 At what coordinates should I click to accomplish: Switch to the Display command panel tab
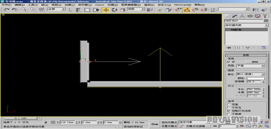(257, 16)
